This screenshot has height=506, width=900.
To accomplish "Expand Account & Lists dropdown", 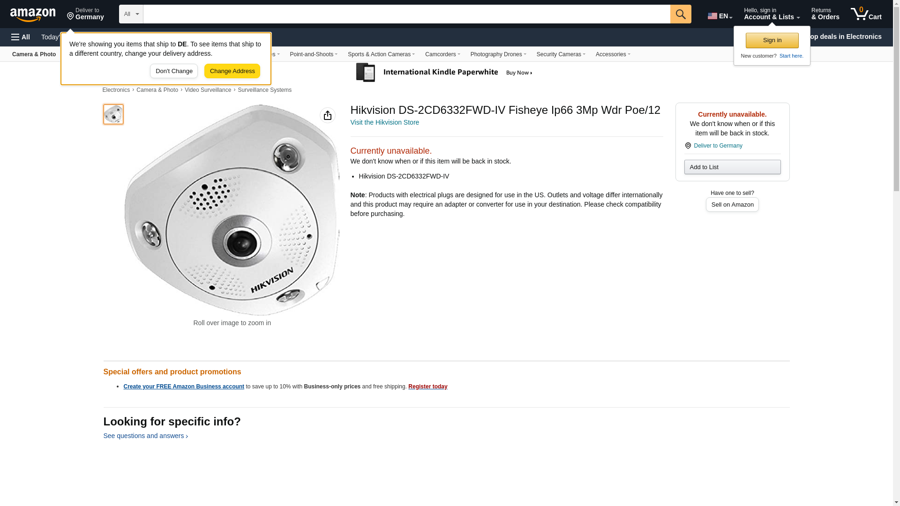I will point(771,14).
